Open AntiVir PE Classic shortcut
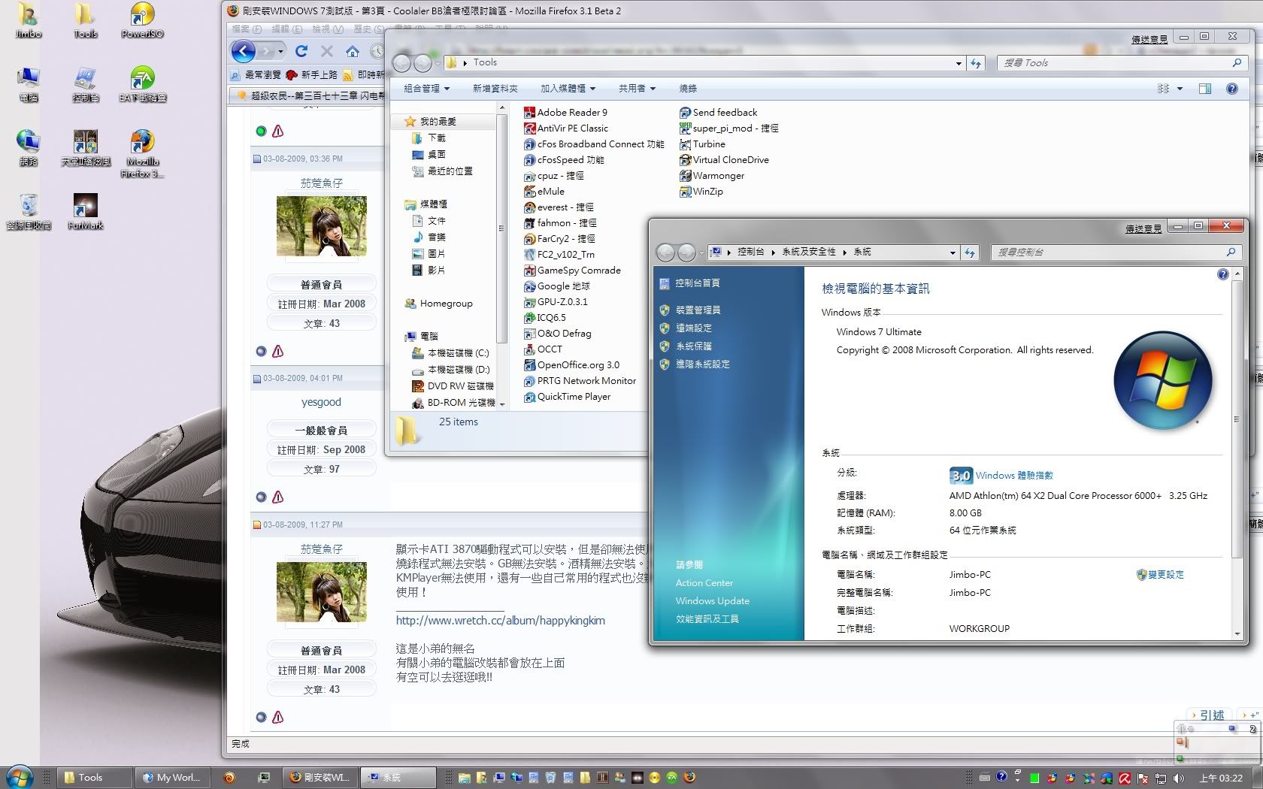1263x789 pixels. pos(566,128)
